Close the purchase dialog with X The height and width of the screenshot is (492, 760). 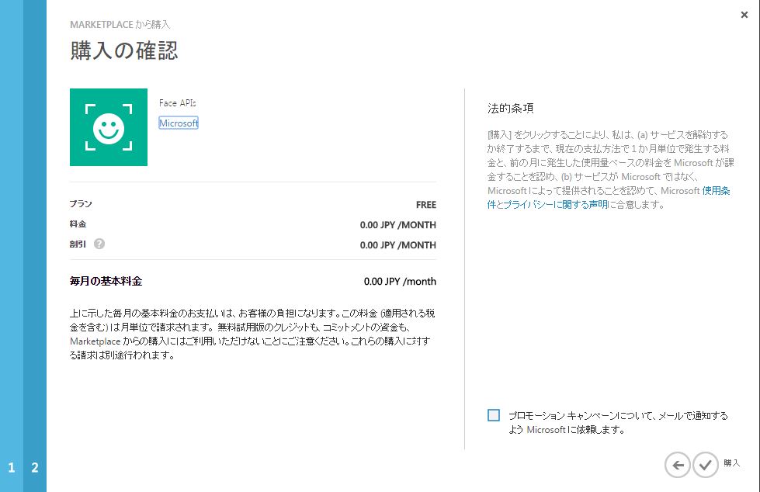click(x=744, y=15)
